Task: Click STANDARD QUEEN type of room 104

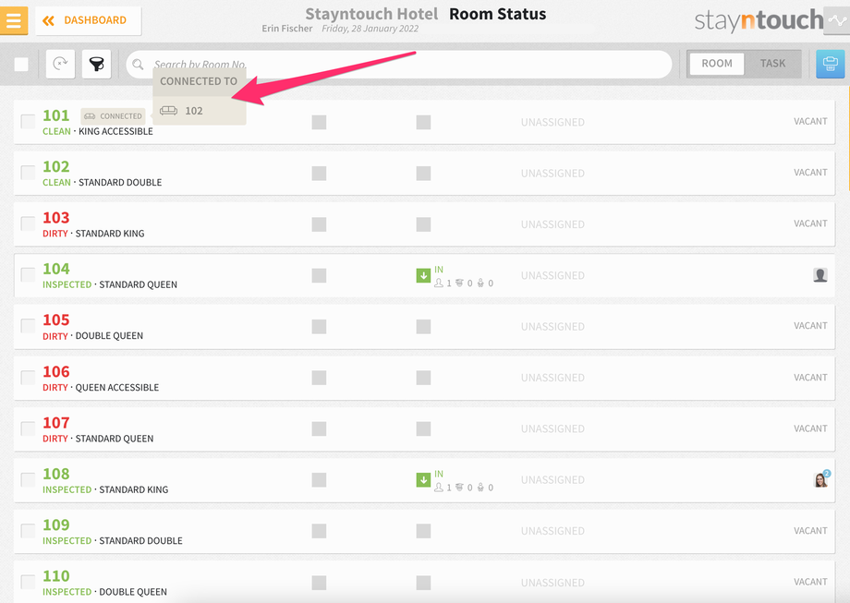Action: 138,284
